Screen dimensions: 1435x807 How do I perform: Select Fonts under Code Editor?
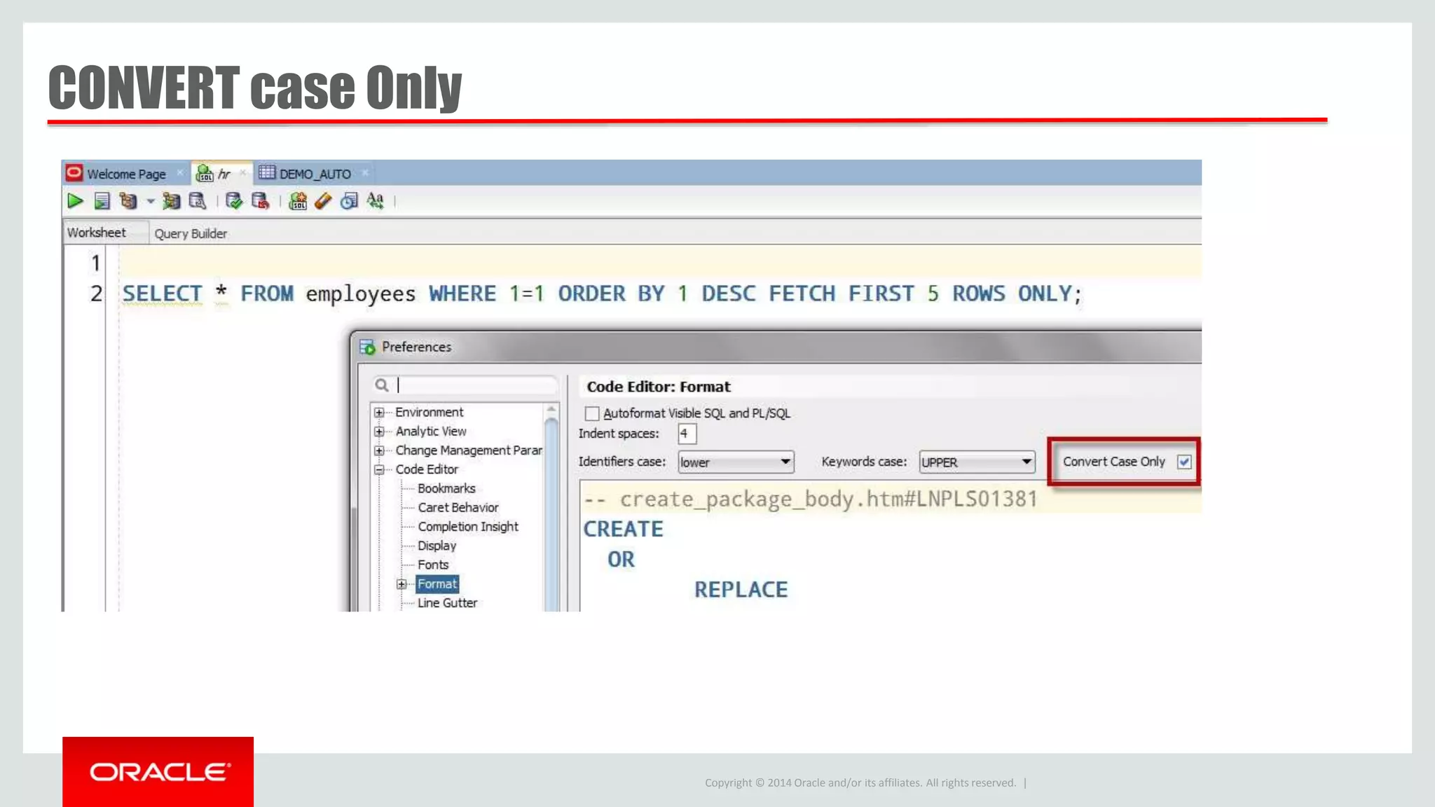[433, 565]
